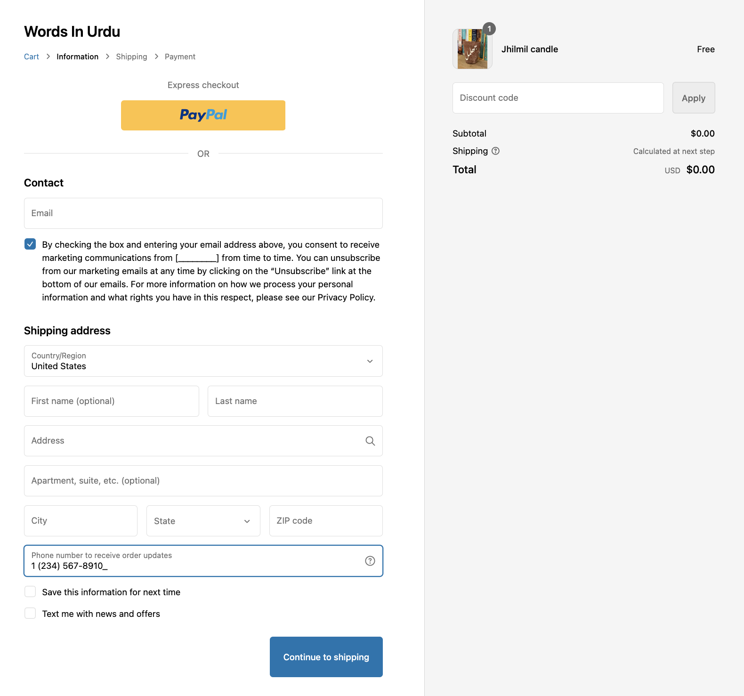
Task: Apply the discount code
Action: coord(693,98)
